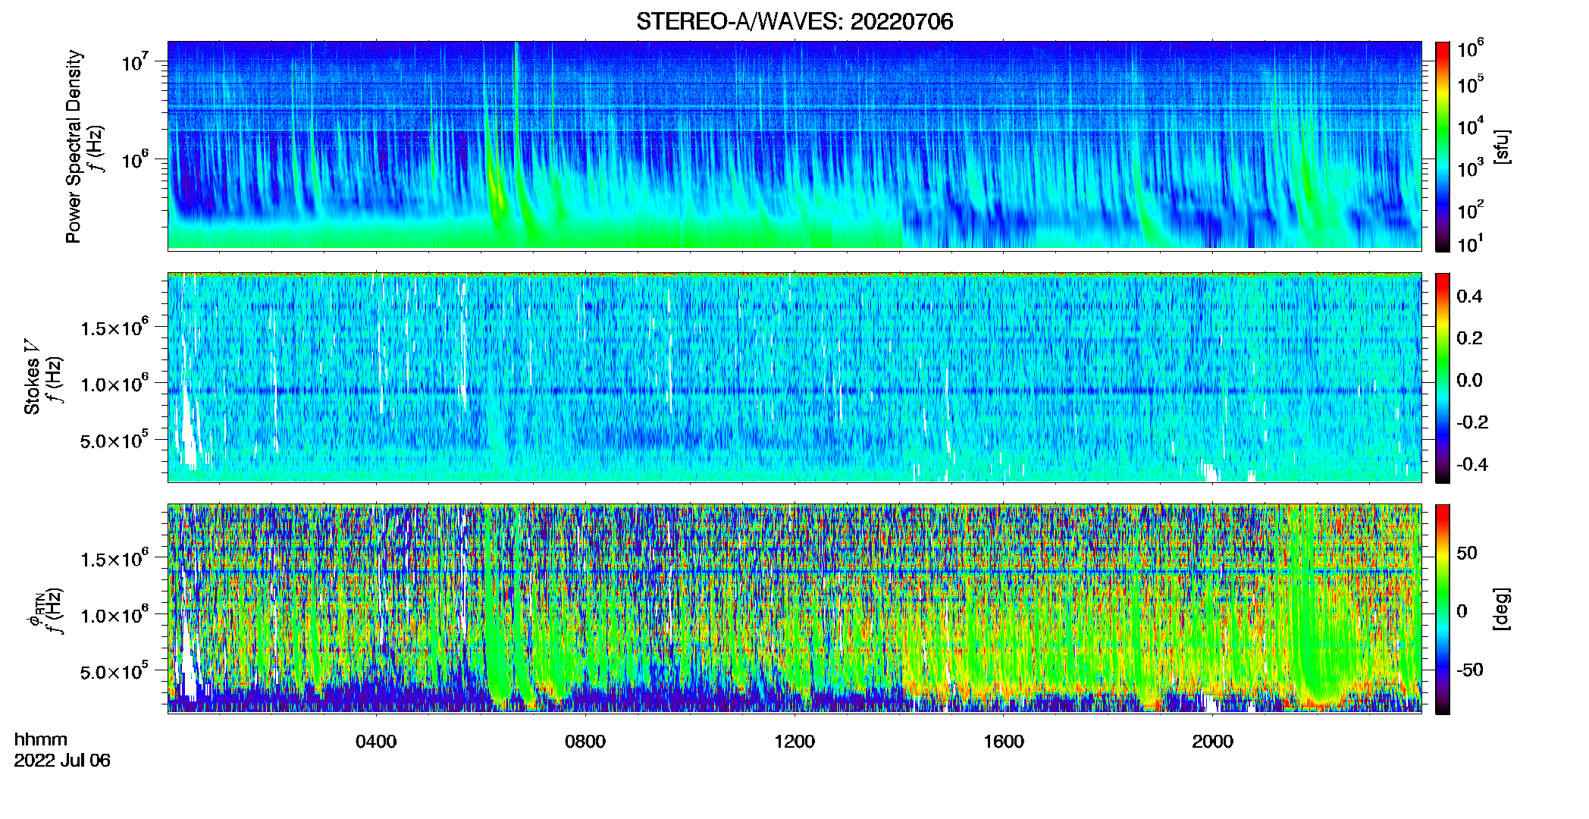Click the 1.0×10^6 tick on the φ RTN axis
Image resolution: width=1589 pixels, height=819 pixels.
(x=114, y=615)
